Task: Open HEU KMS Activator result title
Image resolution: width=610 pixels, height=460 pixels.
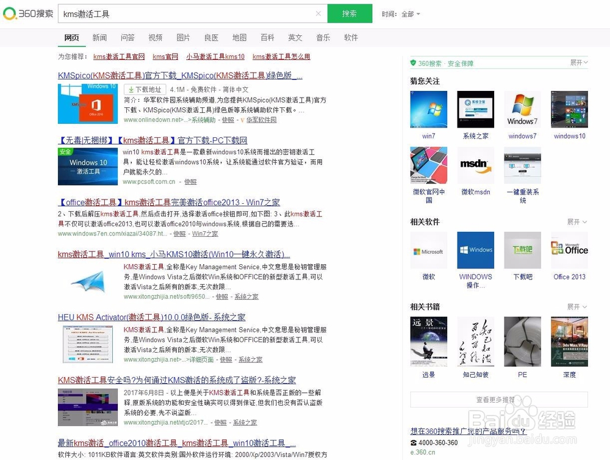Action: [152, 317]
